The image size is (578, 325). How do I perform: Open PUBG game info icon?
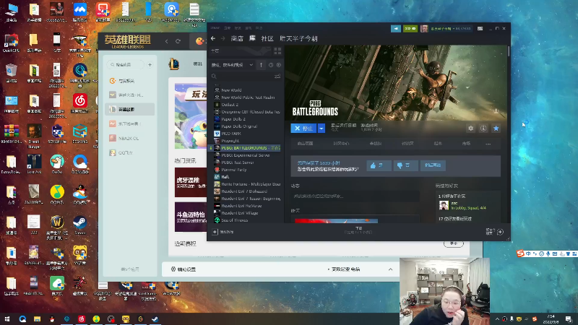[x=483, y=129]
